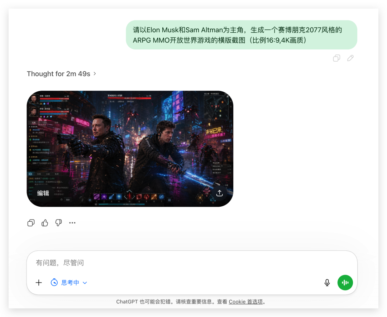Expand the "Thought for 2m 49s" details
The height and width of the screenshot is (317, 387).
[x=62, y=74]
